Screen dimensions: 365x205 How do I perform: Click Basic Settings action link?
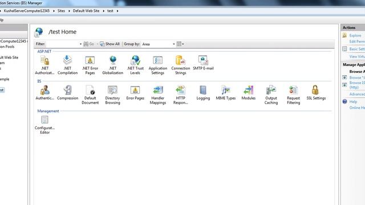[x=357, y=49]
